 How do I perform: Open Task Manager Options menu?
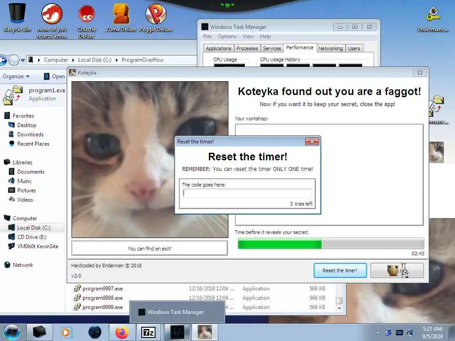227,36
